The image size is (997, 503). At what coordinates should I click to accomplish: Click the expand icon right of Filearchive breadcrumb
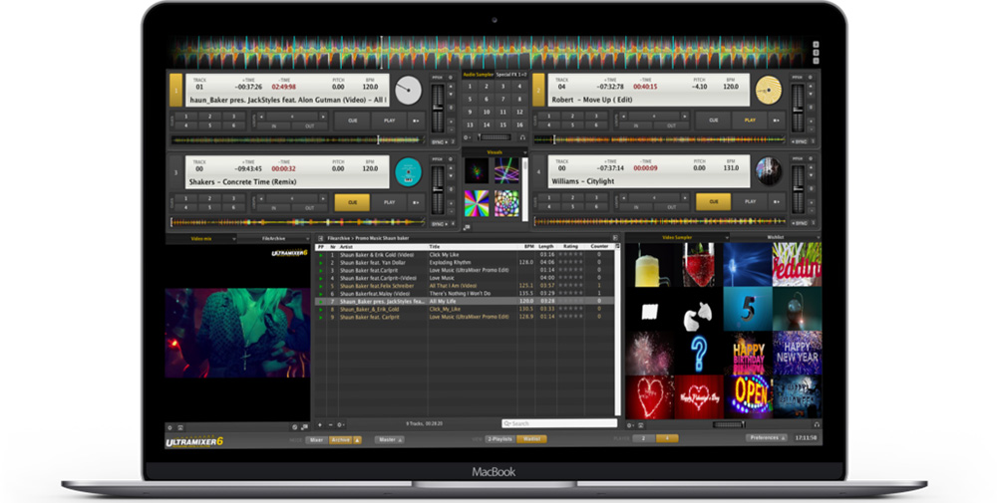click(615, 238)
